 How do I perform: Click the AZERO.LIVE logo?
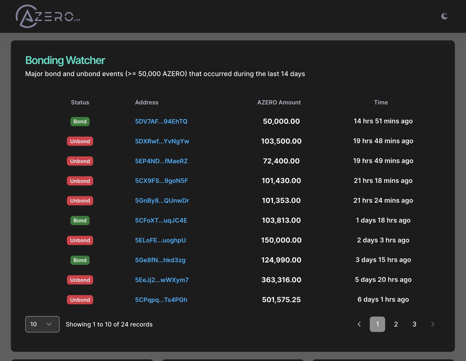tap(48, 16)
